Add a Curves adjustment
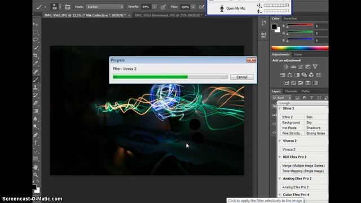The height and width of the screenshot is (203, 361). point(301,67)
